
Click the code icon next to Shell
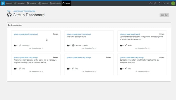tap(126, 45)
